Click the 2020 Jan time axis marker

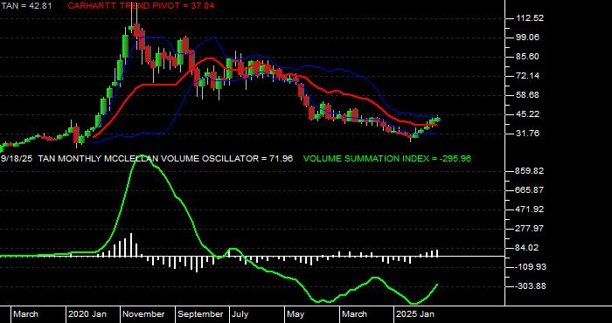(x=87, y=314)
